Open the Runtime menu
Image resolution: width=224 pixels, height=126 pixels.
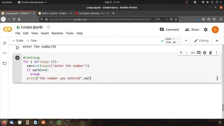(x=57, y=33)
